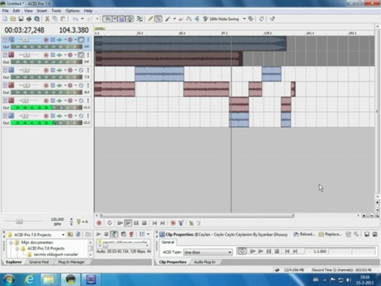Viewport: 381px width, 286px height.
Task: Open the Paint tool options dropdown arrow
Action: pyautogui.click(x=174, y=19)
